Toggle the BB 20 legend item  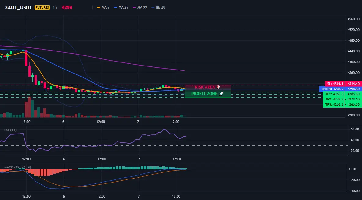[158, 7]
